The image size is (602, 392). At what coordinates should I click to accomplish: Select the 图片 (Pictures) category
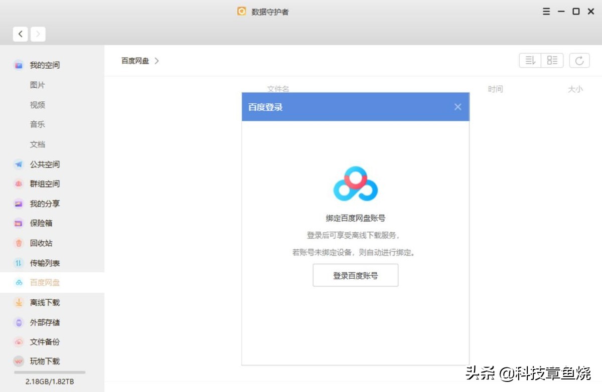coord(37,85)
